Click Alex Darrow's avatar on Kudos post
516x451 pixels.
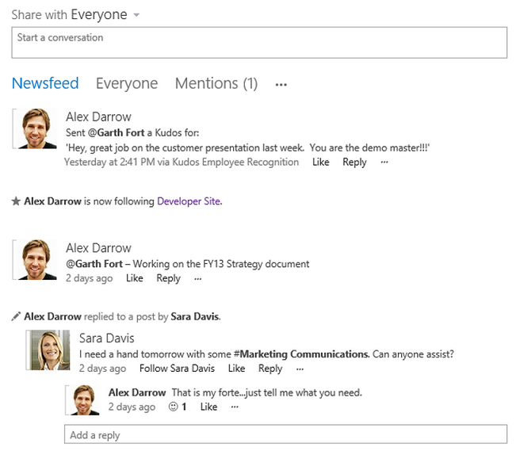tap(36, 128)
